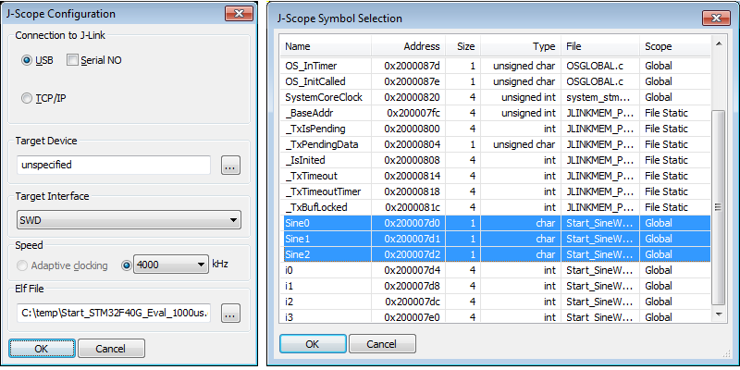The height and width of the screenshot is (370, 740).
Task: Click the Target Device browse button
Action: click(x=230, y=165)
